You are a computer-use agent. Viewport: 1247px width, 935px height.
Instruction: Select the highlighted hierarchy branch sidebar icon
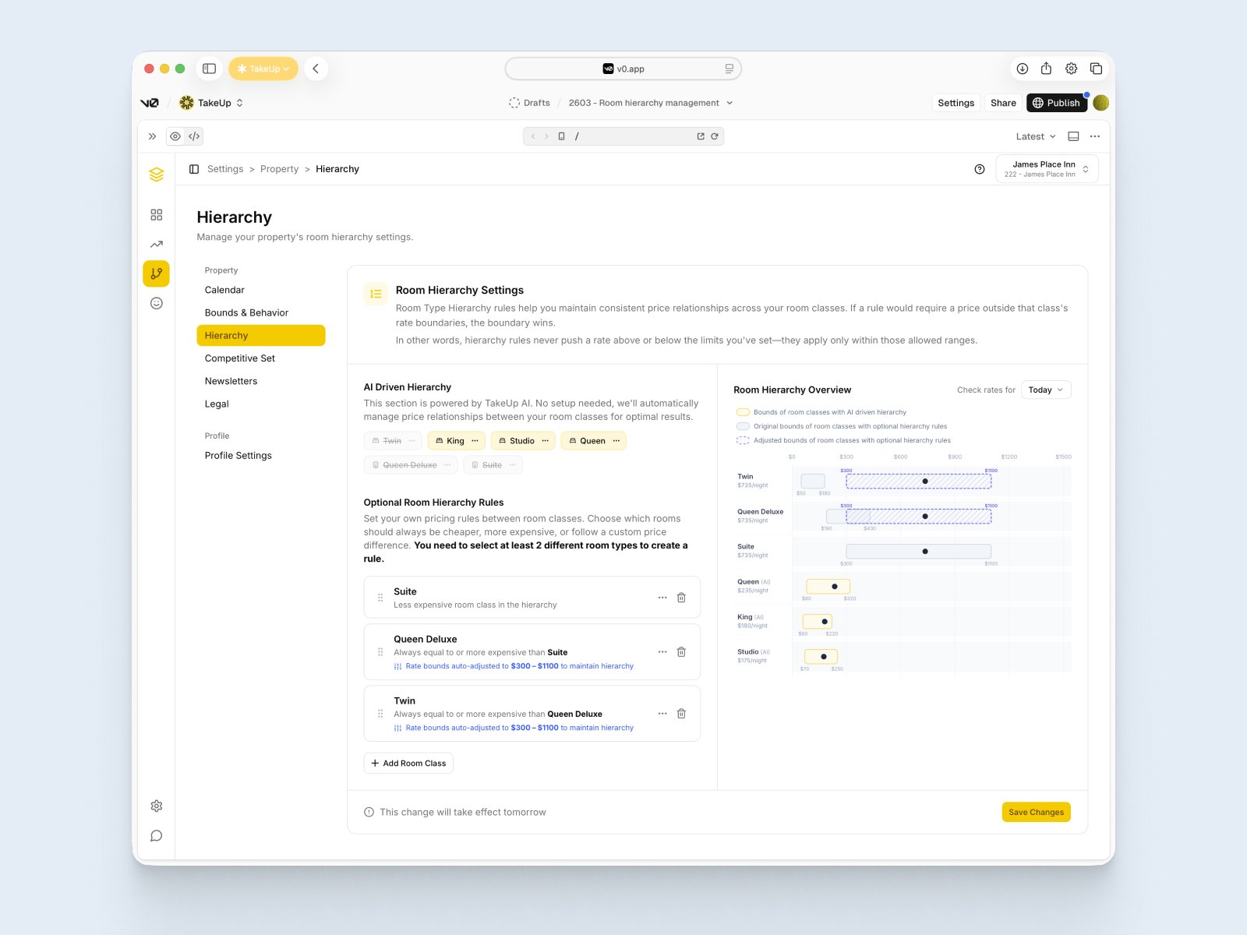pos(157,273)
